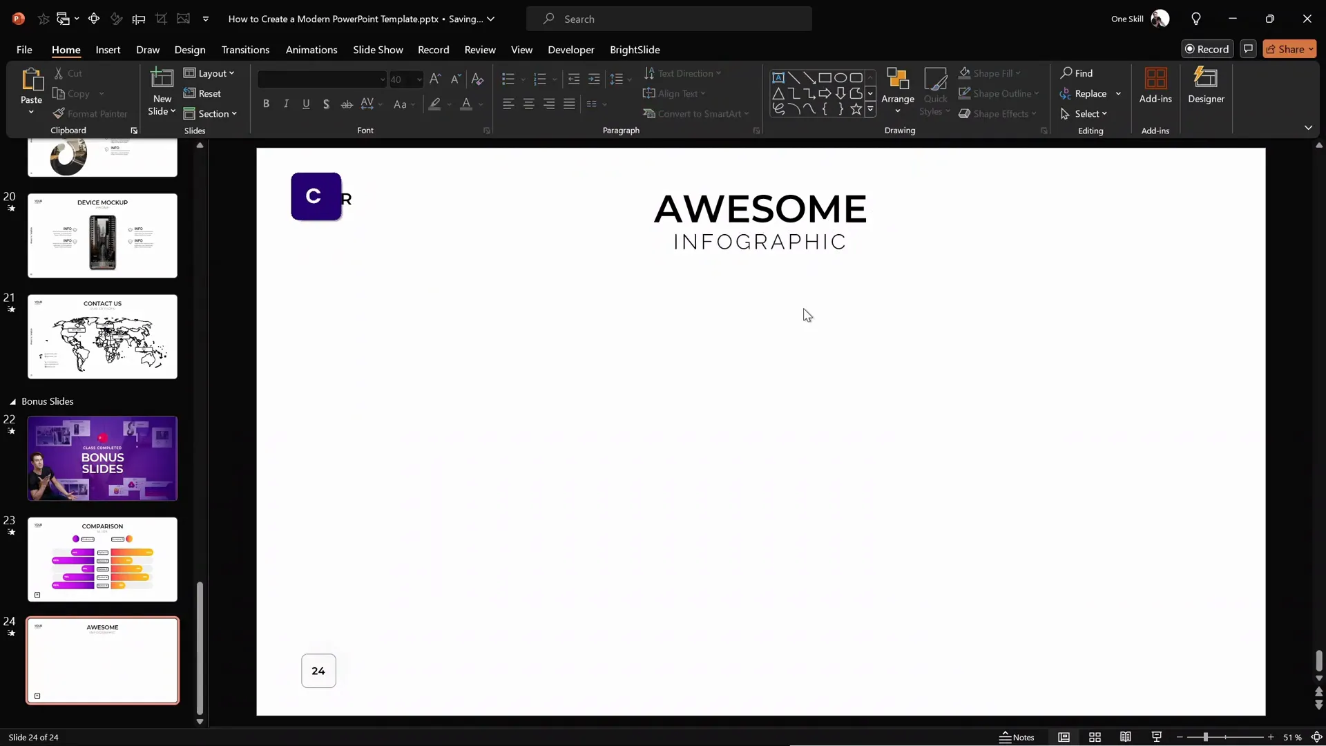
Task: Click the font color button
Action: pyautogui.click(x=466, y=104)
